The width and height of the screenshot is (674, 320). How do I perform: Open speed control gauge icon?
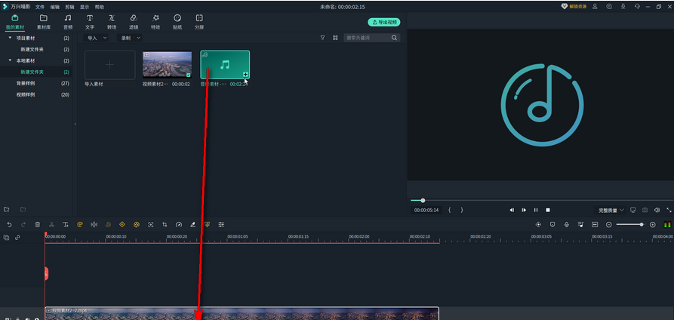pyautogui.click(x=179, y=224)
